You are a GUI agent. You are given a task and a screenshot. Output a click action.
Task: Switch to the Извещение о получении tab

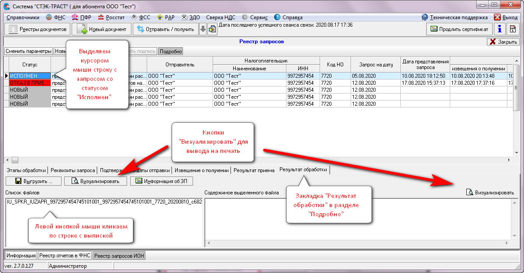tap(201, 170)
